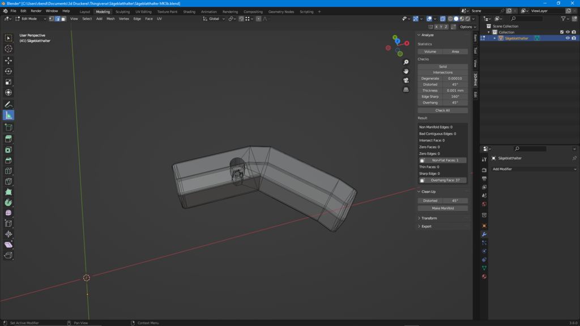The width and height of the screenshot is (580, 326).
Task: Switch to face select mode
Action: pos(63,19)
